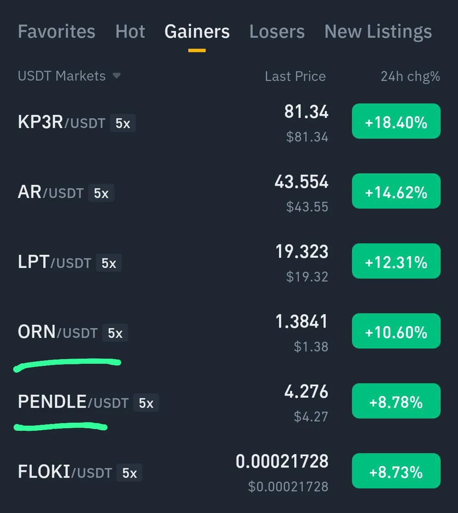Open the Hot tab
The width and height of the screenshot is (458, 513).
pos(130,31)
